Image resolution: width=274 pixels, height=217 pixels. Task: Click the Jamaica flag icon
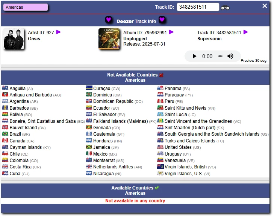click(x=89, y=147)
